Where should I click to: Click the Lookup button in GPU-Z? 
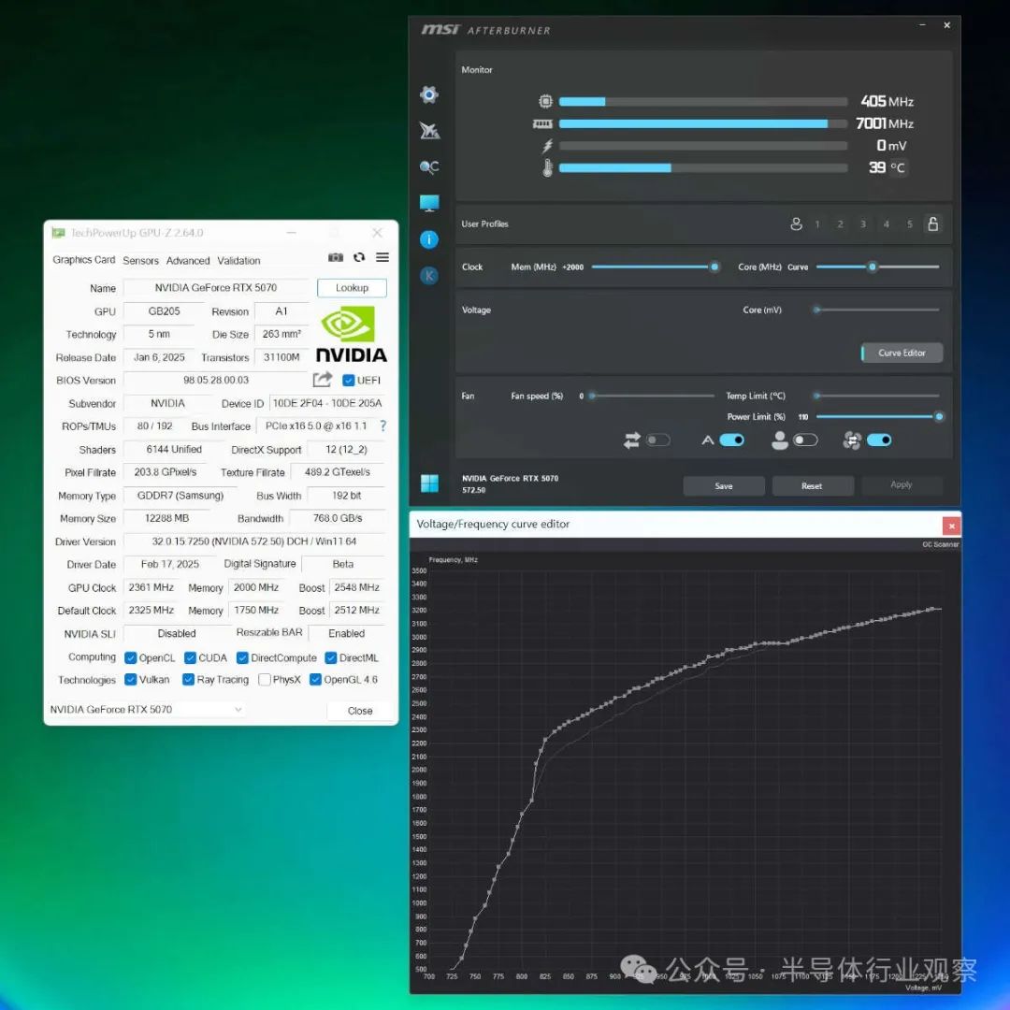pos(352,288)
